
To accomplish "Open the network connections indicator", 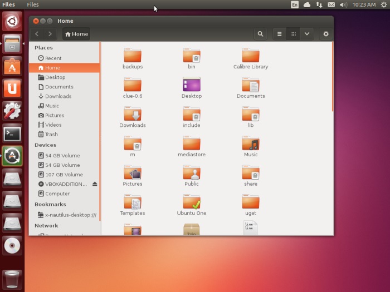I will tap(319, 4).
